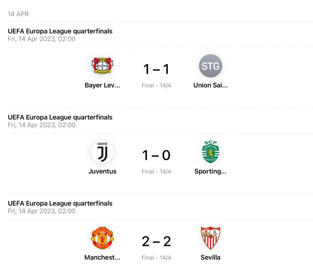The width and height of the screenshot is (313, 271).
Task: Open the Juventus match quarterfinals header
Action: [x=60, y=117]
